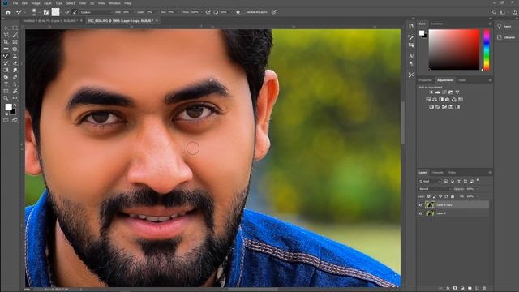Pick a red shade in color field
Image resolution: width=519 pixels, height=292 pixels.
coord(454,49)
